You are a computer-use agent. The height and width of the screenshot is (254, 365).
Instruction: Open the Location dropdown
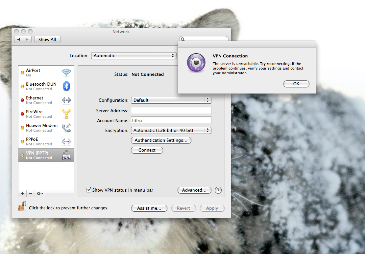tap(134, 55)
